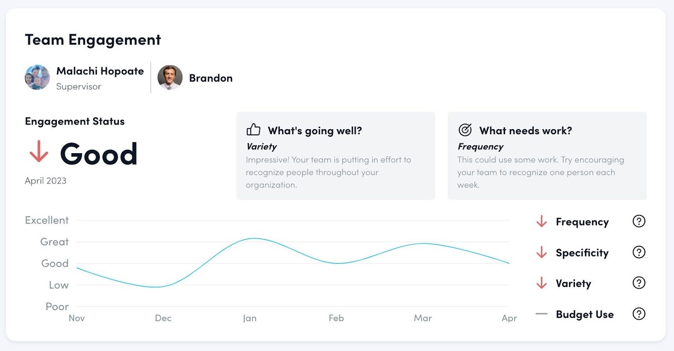Click the question mark beside Budget Use
674x351 pixels.
(x=639, y=314)
